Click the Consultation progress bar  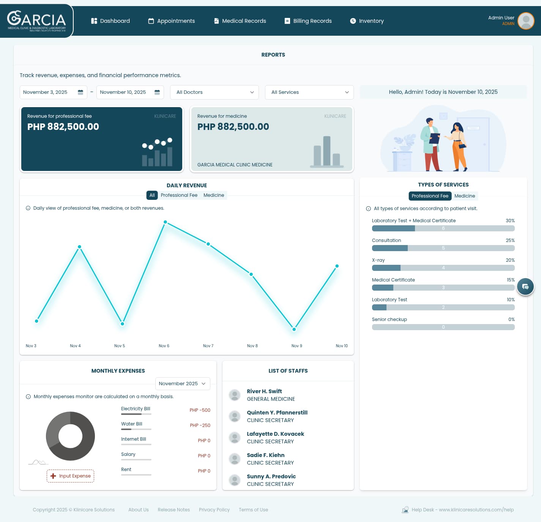point(443,248)
